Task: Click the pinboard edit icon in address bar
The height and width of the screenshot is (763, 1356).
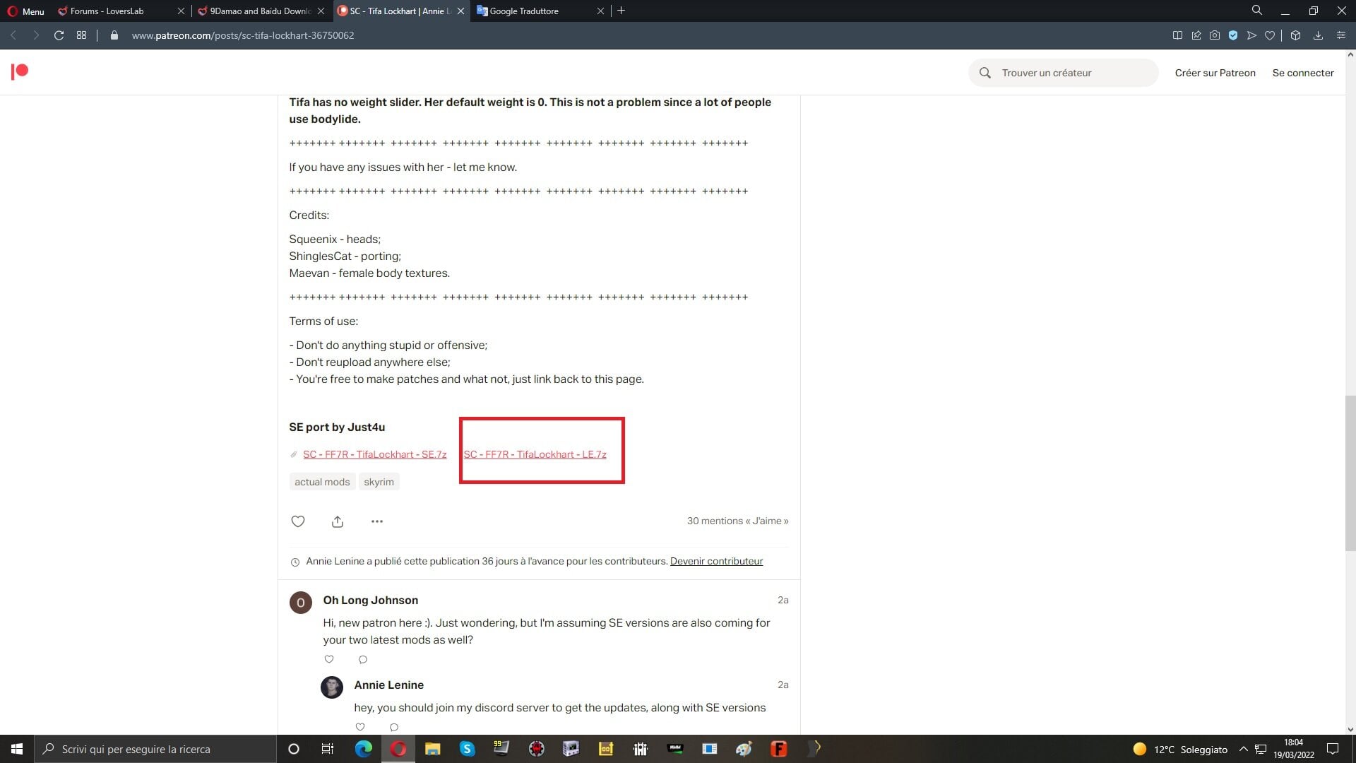Action: (1196, 35)
